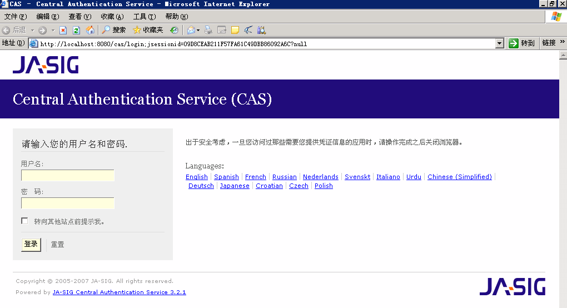The image size is (567, 308).
Task: Switch language to Russian
Action: 285,177
